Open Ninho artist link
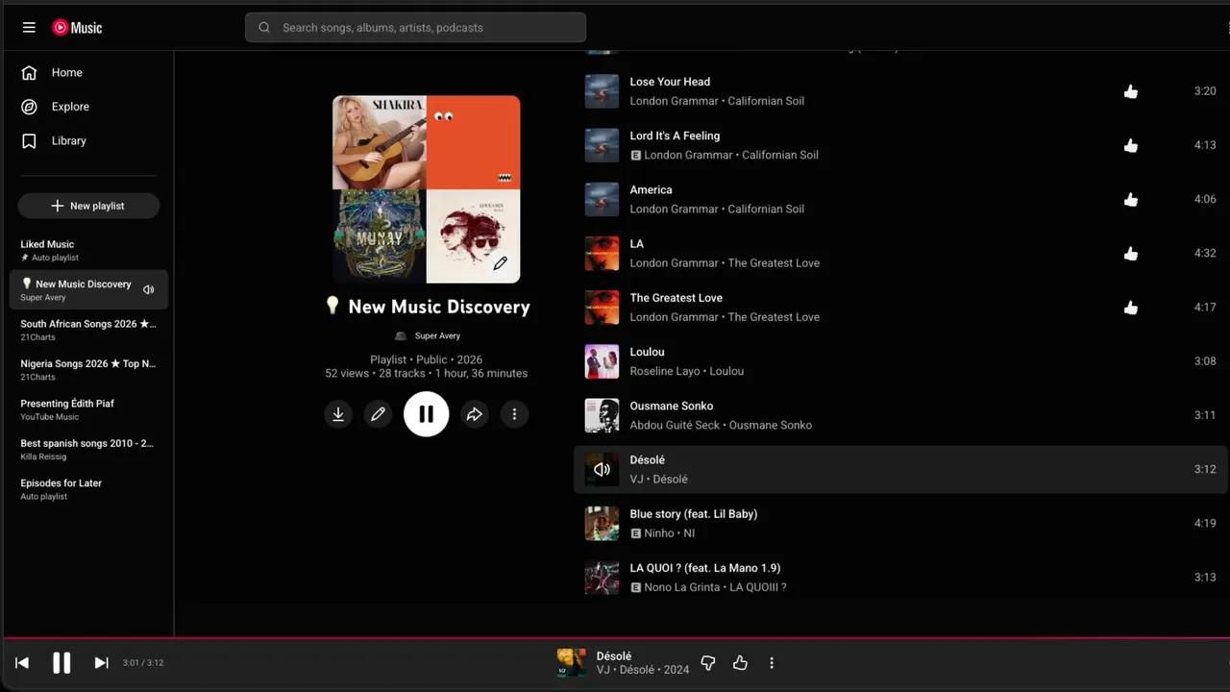Screen dimensions: 1230x692 coord(659,533)
